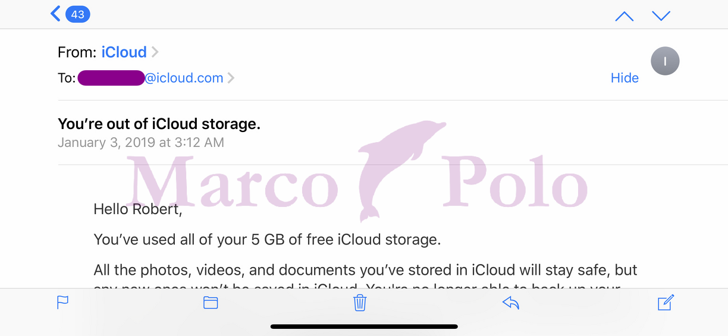Open iCloud sender contact details

[x=124, y=52]
